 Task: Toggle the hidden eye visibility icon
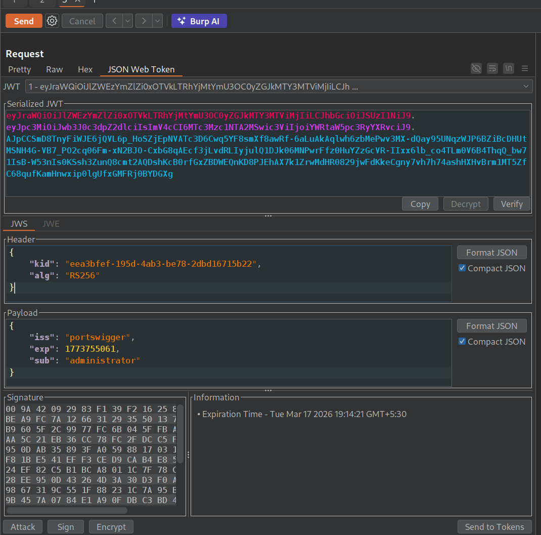click(x=476, y=68)
